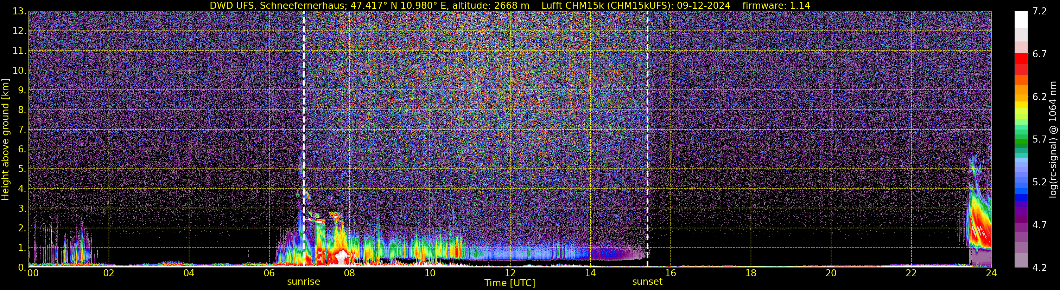The width and height of the screenshot is (1060, 290).
Task: Click the '7.2' colorbar value
Action: 1040,12
